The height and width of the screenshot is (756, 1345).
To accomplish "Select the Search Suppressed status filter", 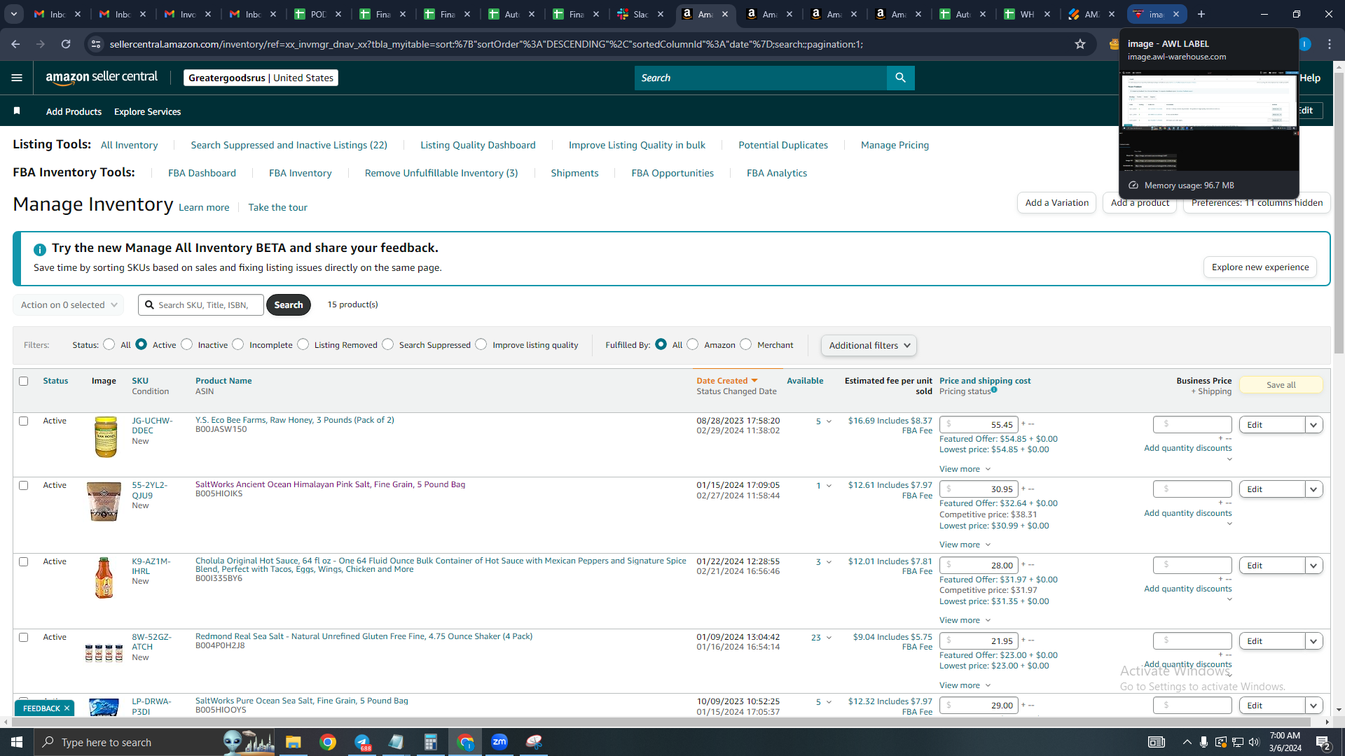I will 388,344.
